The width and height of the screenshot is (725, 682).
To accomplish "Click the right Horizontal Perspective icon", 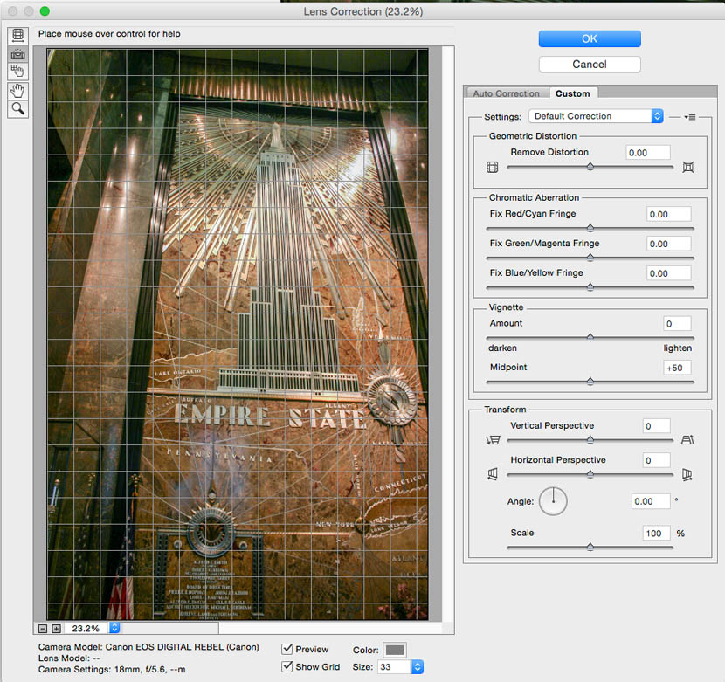I will pyautogui.click(x=687, y=474).
